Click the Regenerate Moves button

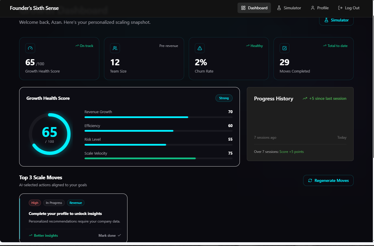coord(328,180)
